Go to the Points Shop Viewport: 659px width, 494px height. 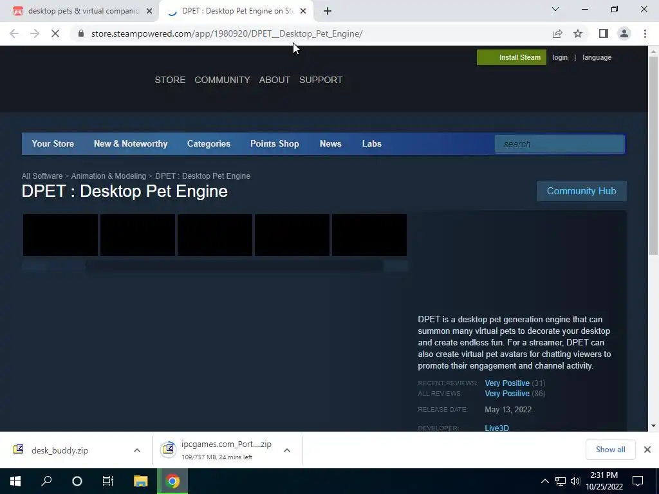click(275, 143)
